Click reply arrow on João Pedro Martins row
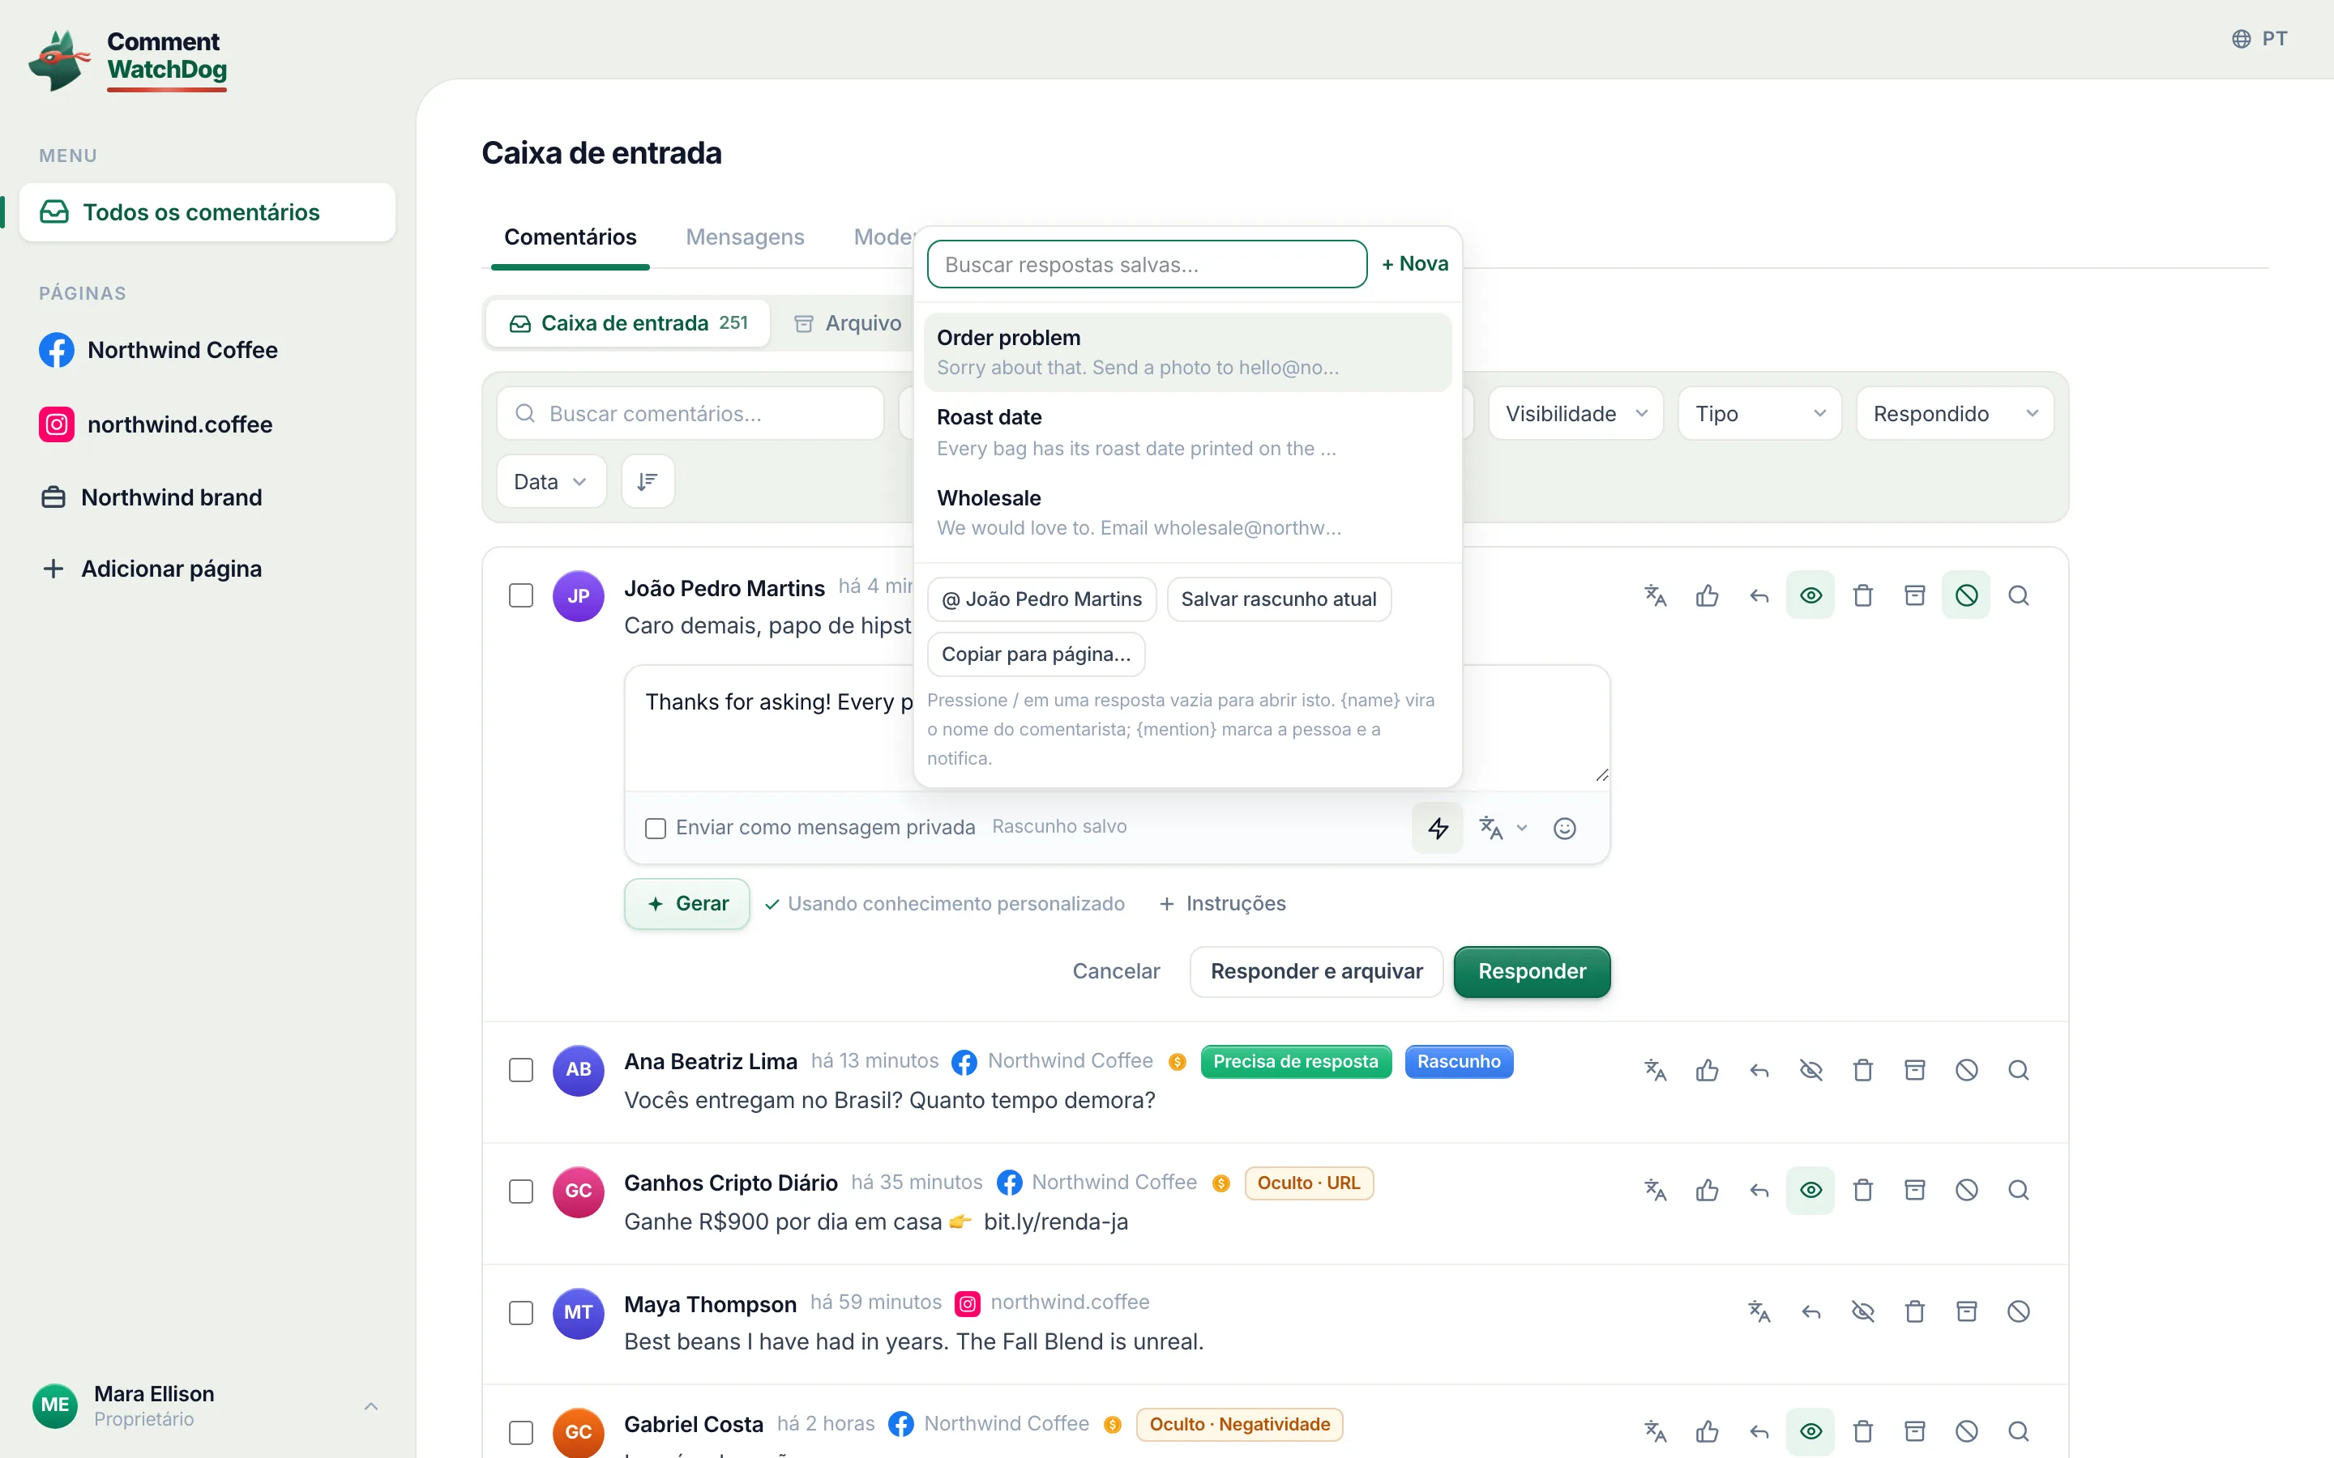The height and width of the screenshot is (1458, 2334). coord(1759,595)
